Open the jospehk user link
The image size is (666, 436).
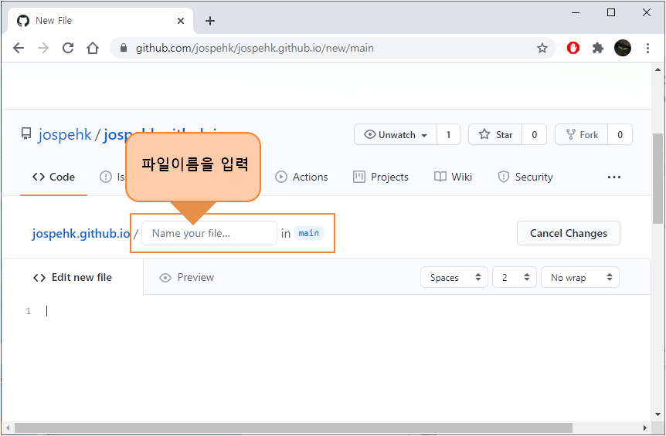(x=65, y=134)
